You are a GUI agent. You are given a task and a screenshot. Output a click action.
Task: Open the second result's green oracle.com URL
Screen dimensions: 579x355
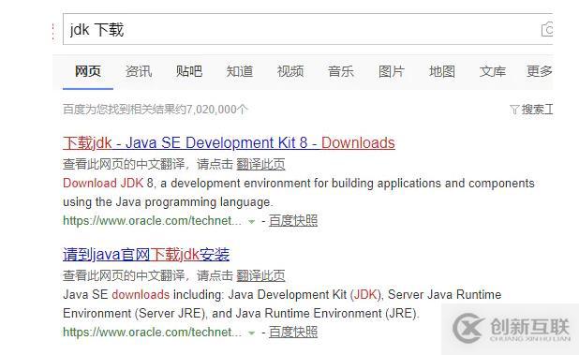point(152,333)
